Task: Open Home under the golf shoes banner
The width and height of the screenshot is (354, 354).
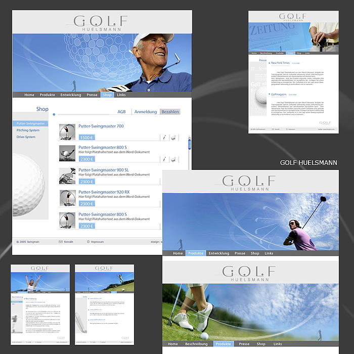Action: click(173, 344)
